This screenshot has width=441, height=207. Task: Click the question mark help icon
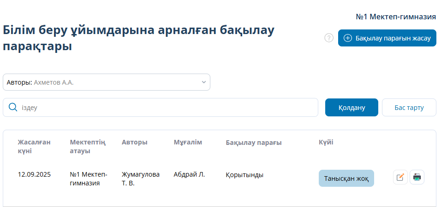pyautogui.click(x=329, y=38)
